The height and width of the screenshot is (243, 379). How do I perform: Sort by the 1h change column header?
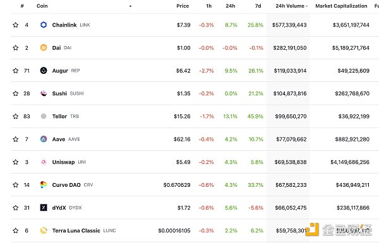coord(209,6)
